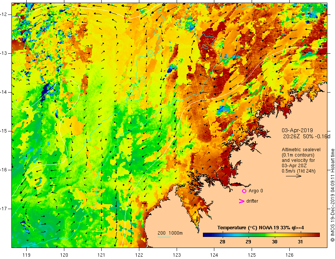Click the IMOS copyright timestamp vertical text

(332, 195)
